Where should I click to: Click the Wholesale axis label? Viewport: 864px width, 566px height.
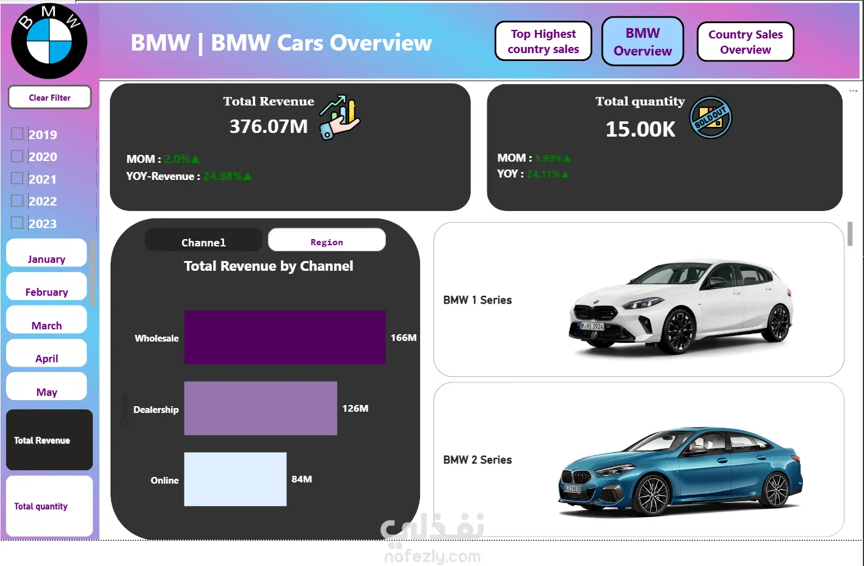(x=157, y=338)
